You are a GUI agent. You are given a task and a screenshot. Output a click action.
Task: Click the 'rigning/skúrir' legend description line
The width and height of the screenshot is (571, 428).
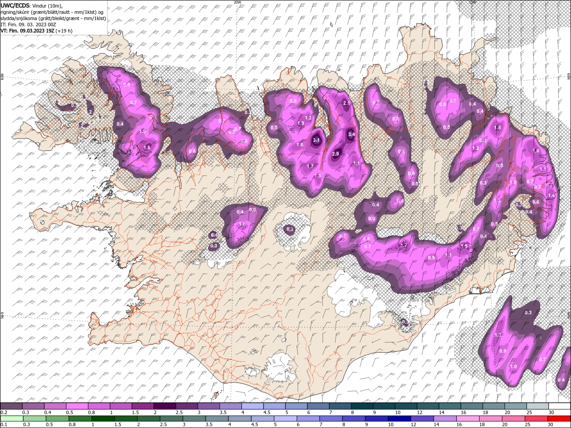(52, 12)
